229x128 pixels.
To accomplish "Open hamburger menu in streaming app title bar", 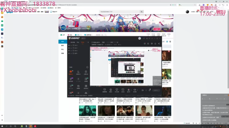I will point(152,38).
